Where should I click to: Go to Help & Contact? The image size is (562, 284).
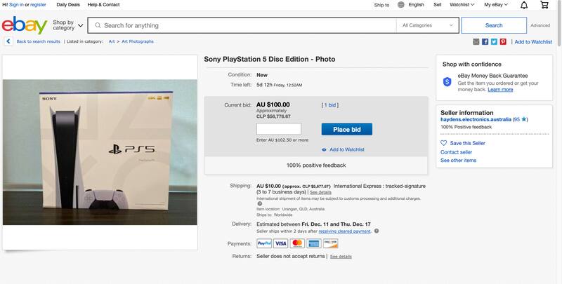(x=103, y=5)
